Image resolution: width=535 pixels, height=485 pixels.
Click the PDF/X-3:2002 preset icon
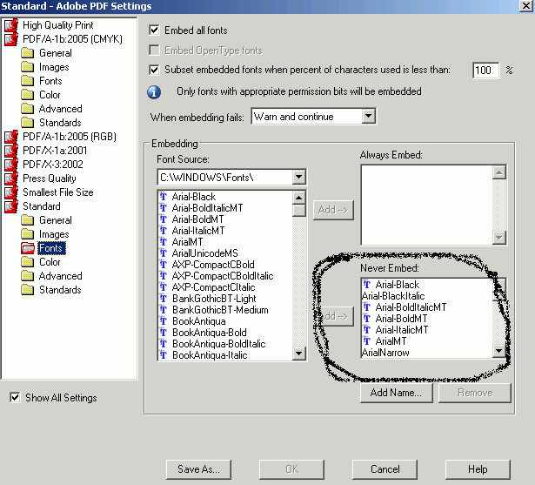11,165
